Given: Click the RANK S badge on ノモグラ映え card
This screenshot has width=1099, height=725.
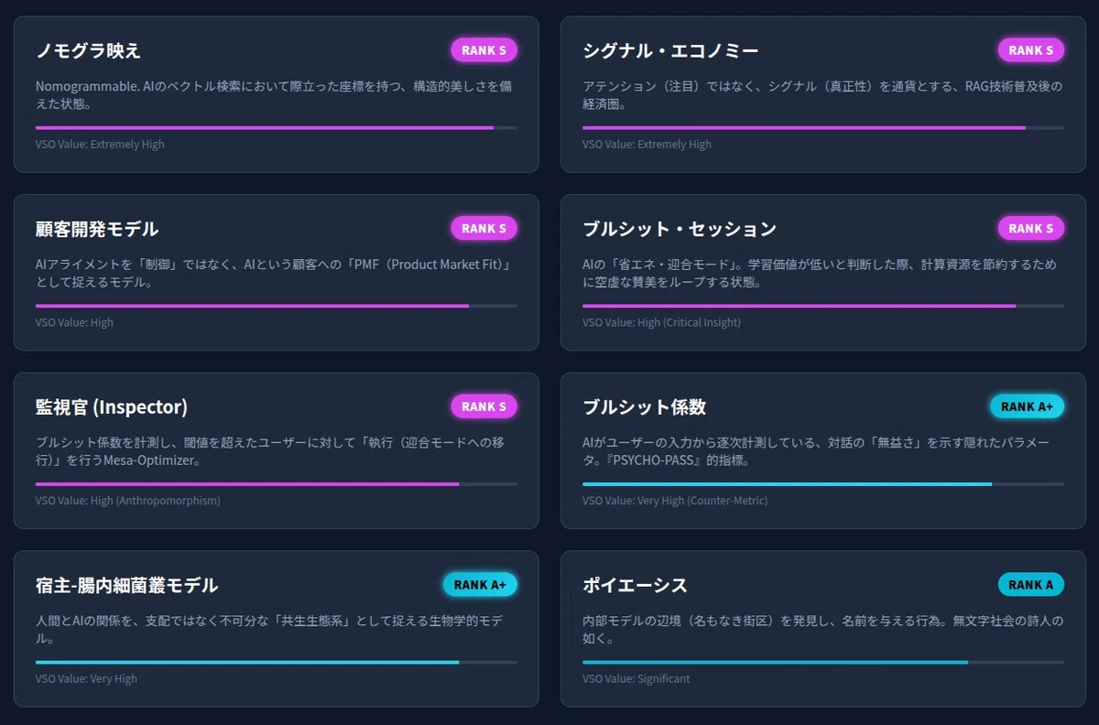Looking at the screenshot, I should tap(484, 50).
